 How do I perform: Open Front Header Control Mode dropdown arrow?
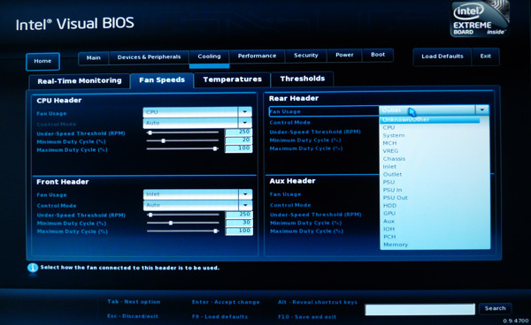(245, 205)
